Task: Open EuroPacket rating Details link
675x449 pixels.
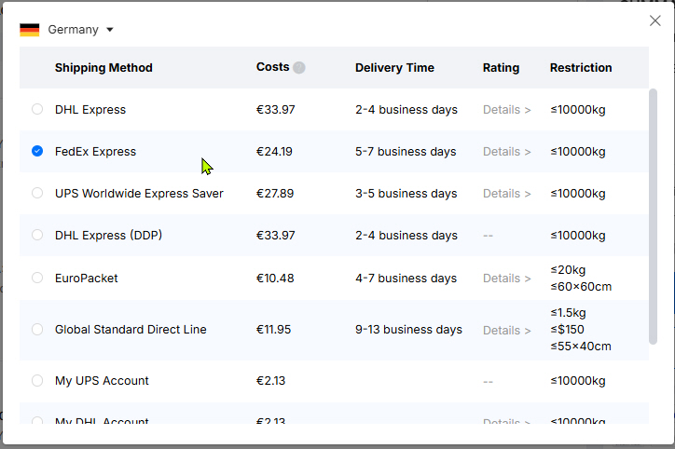Action: [x=506, y=279]
